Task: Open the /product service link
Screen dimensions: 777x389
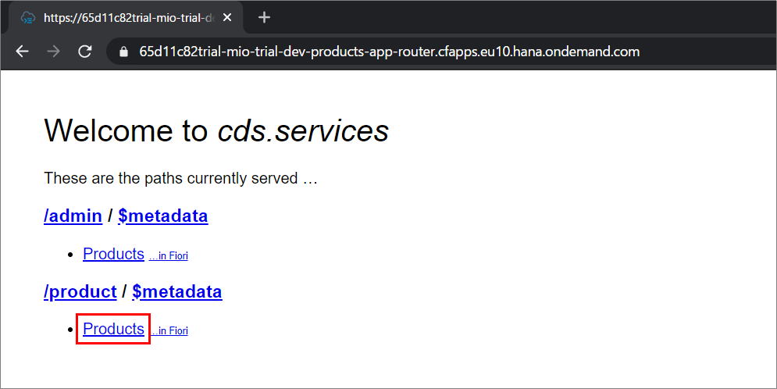Action: click(80, 291)
